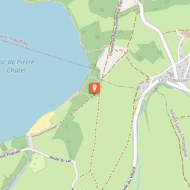
Task: Click the Les Troussiers village label
Action: [174, 80]
